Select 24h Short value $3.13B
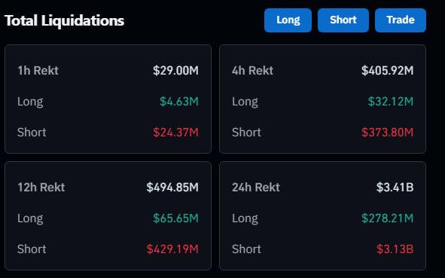 395,249
